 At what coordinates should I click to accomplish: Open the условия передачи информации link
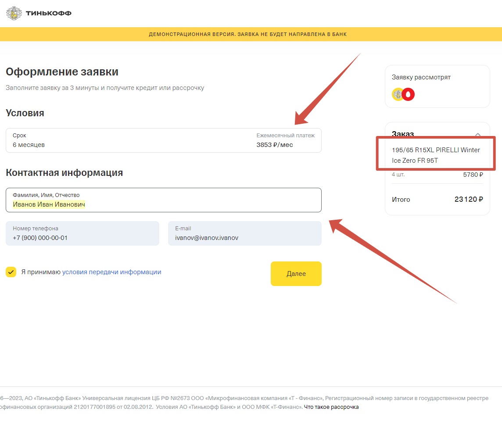pos(111,272)
